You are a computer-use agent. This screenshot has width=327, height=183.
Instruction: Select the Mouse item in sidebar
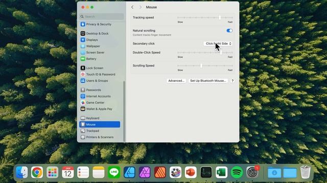click(x=100, y=125)
